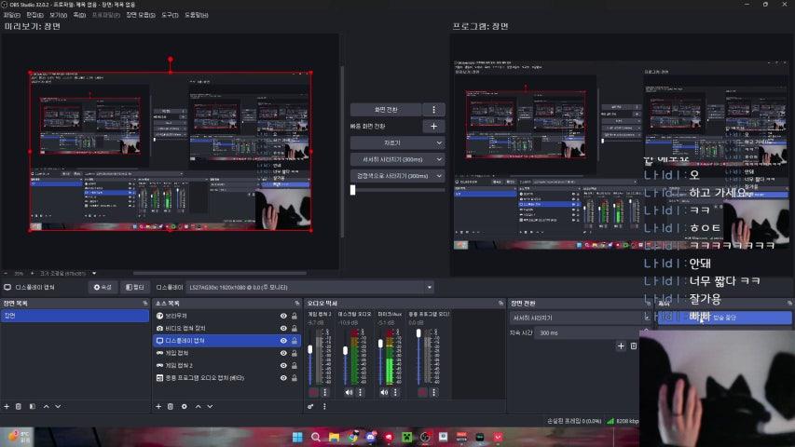The height and width of the screenshot is (447, 795).
Task: Click the 마이크/Aux volume slider
Action: (x=381, y=359)
